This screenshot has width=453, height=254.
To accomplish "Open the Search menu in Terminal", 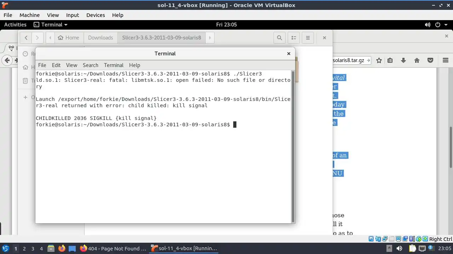I will point(91,65).
